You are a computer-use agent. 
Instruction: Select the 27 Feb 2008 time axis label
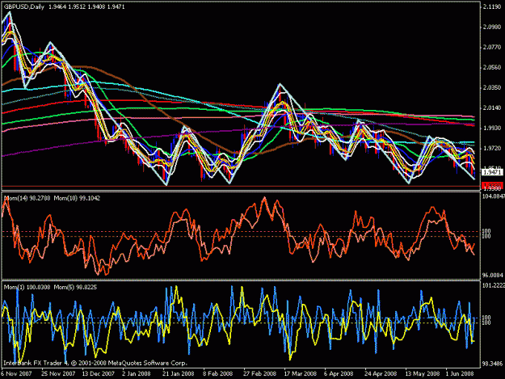coord(259,373)
